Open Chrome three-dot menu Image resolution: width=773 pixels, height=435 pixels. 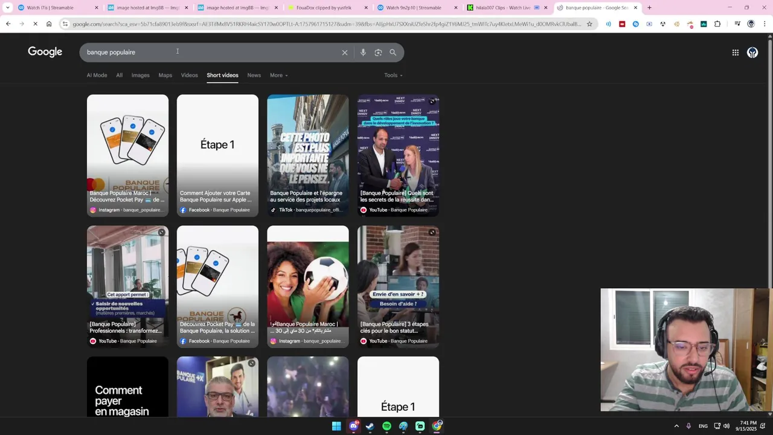(765, 24)
